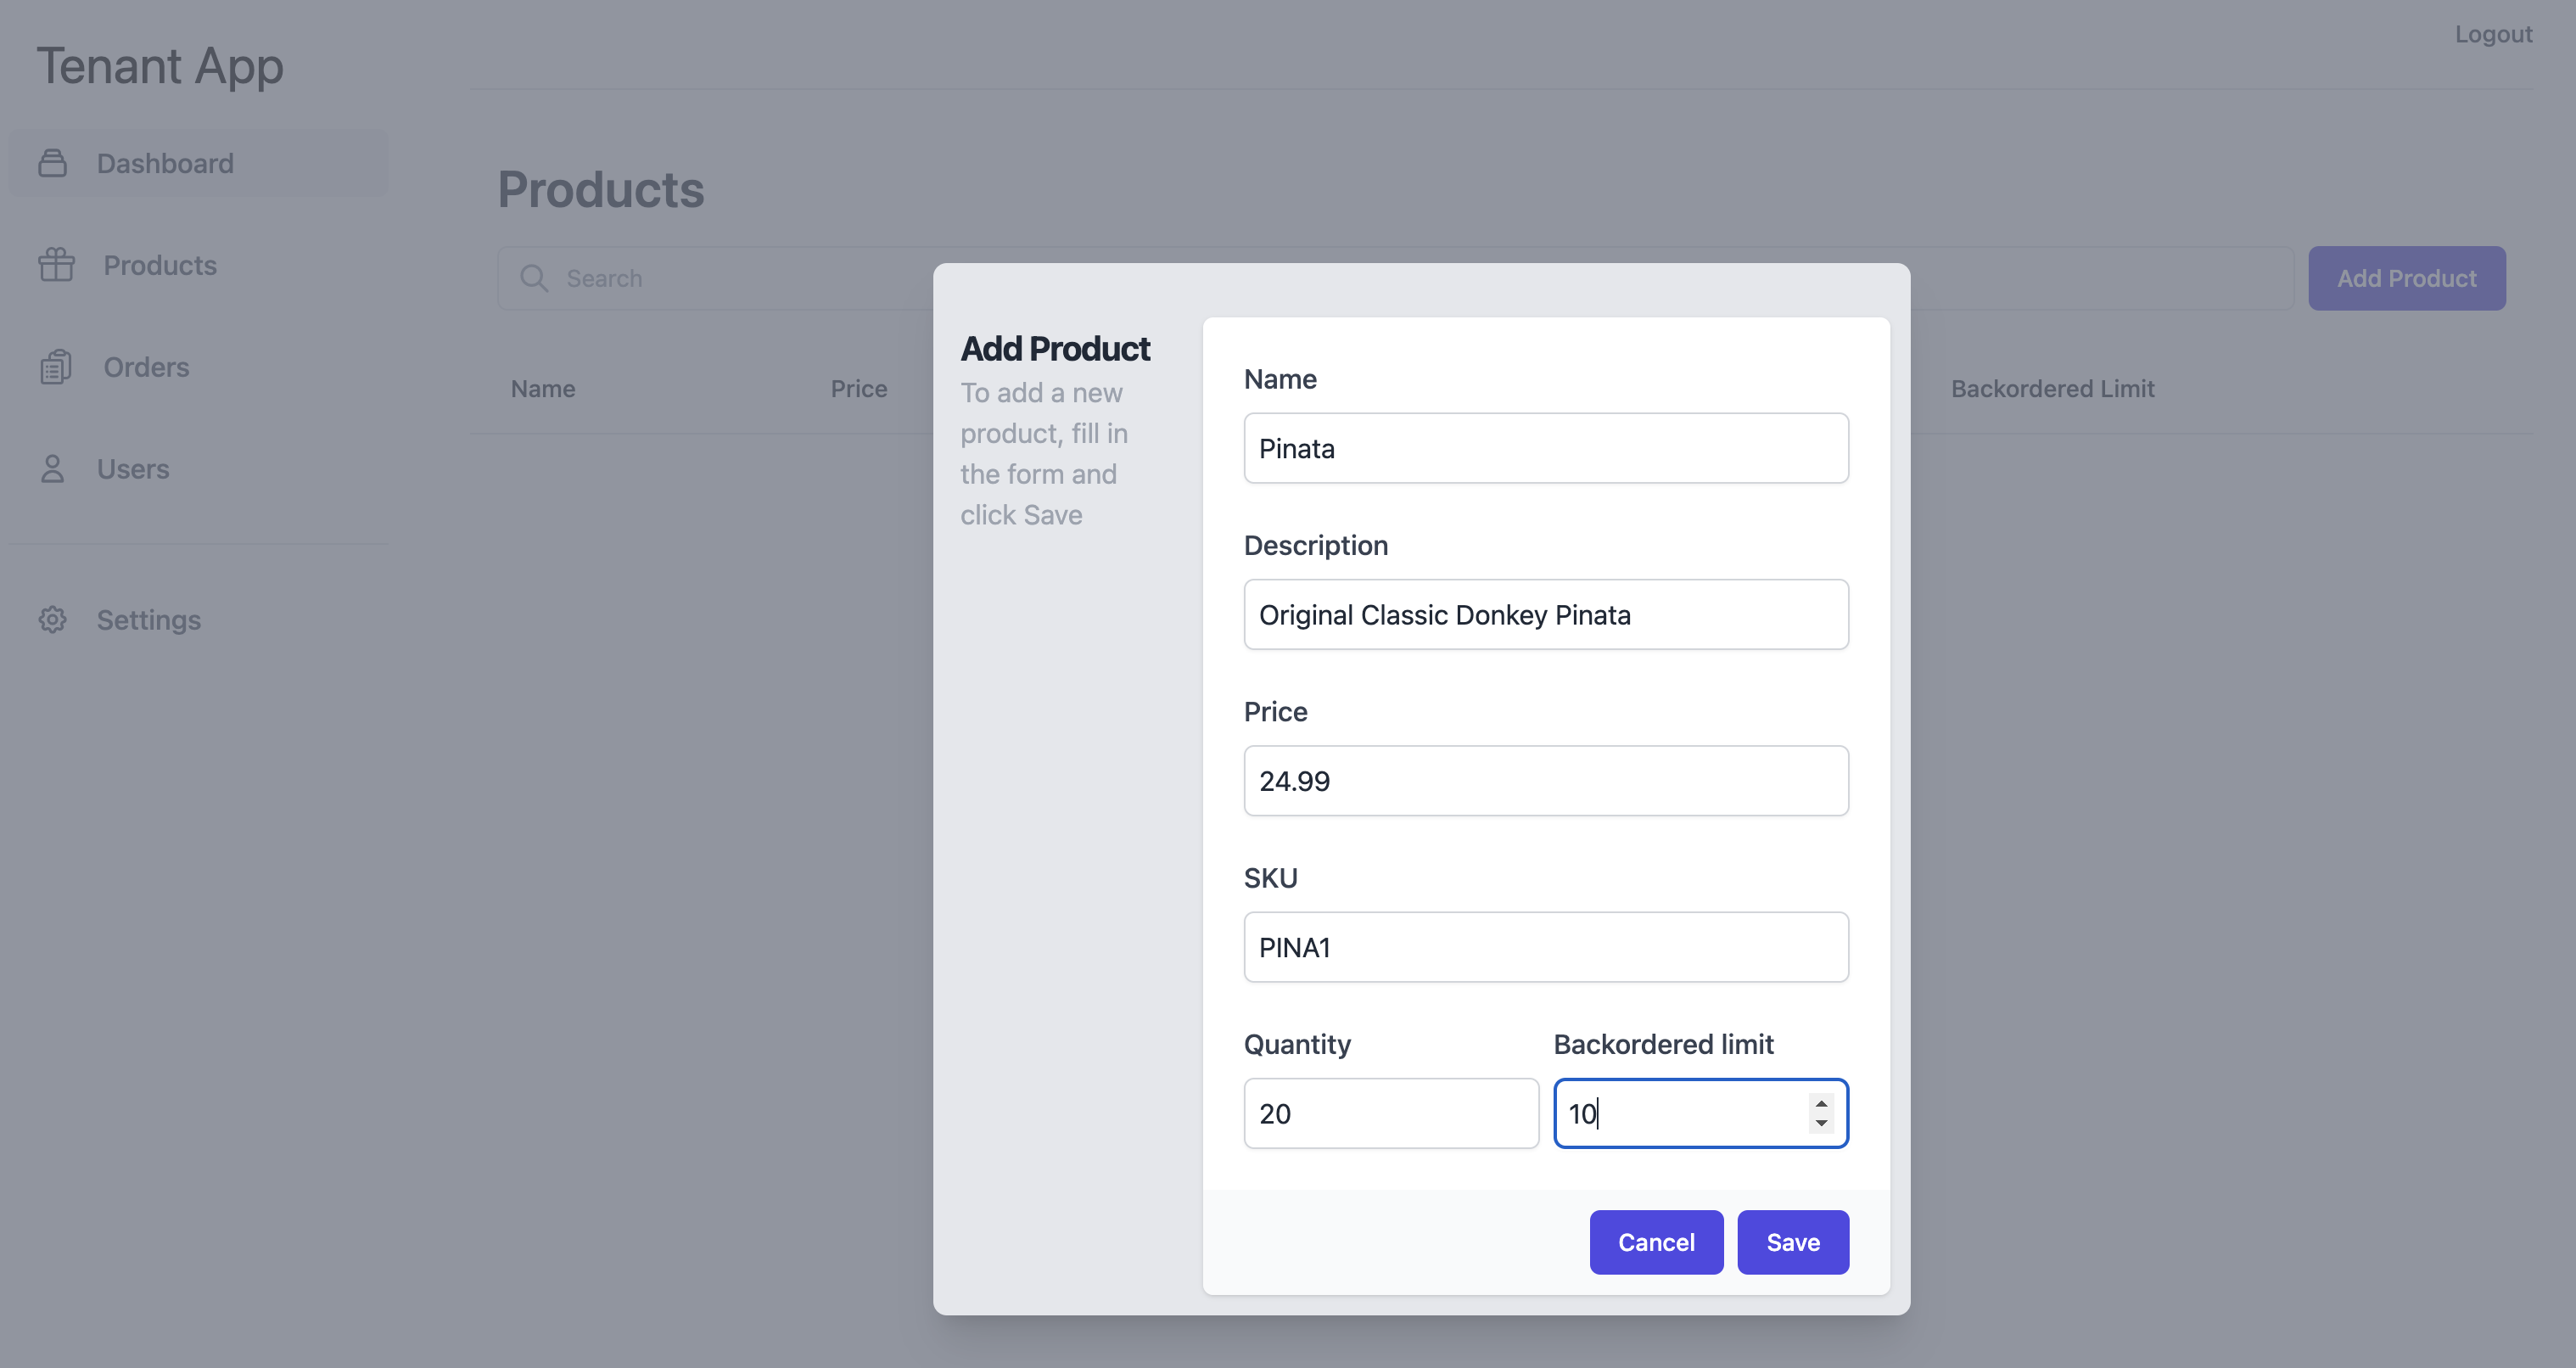Click the product Search box

click(x=1395, y=278)
